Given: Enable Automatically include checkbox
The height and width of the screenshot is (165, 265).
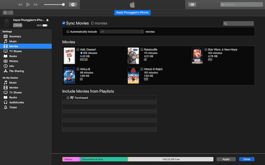Looking at the screenshot, I should [68, 32].
